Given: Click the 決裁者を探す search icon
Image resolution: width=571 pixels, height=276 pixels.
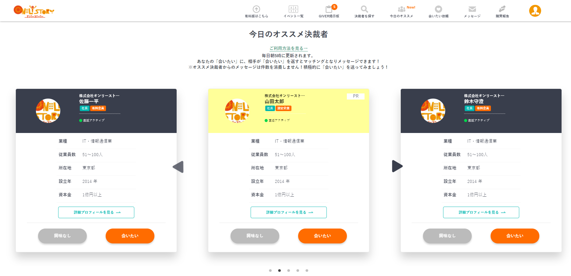Looking at the screenshot, I should pos(364,9).
